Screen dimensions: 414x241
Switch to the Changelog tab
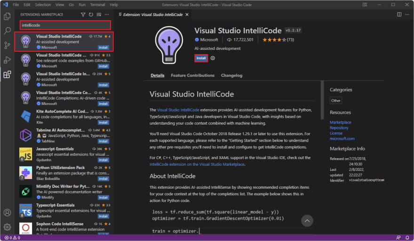click(x=231, y=75)
